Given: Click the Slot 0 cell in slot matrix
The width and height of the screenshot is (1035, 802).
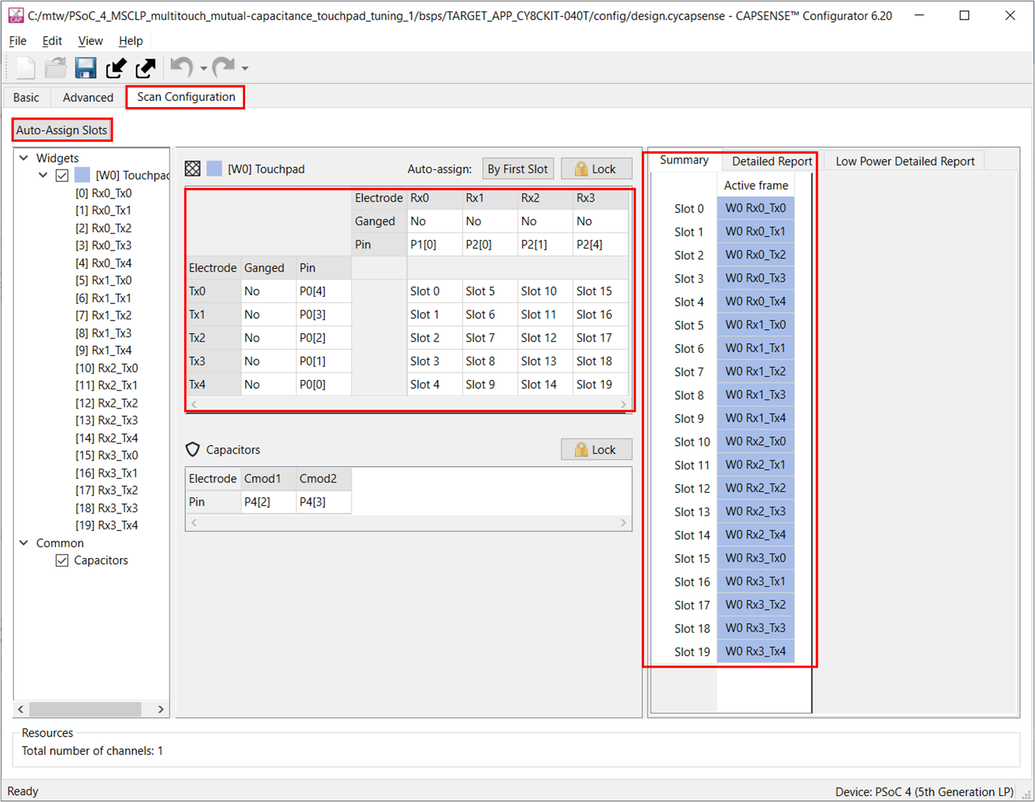Looking at the screenshot, I should [x=434, y=291].
